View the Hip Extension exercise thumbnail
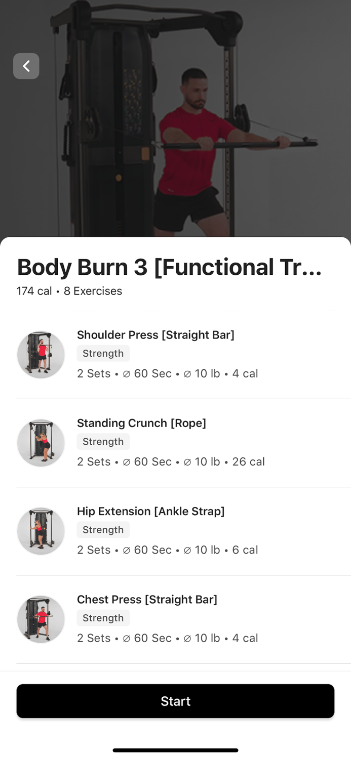 (41, 531)
